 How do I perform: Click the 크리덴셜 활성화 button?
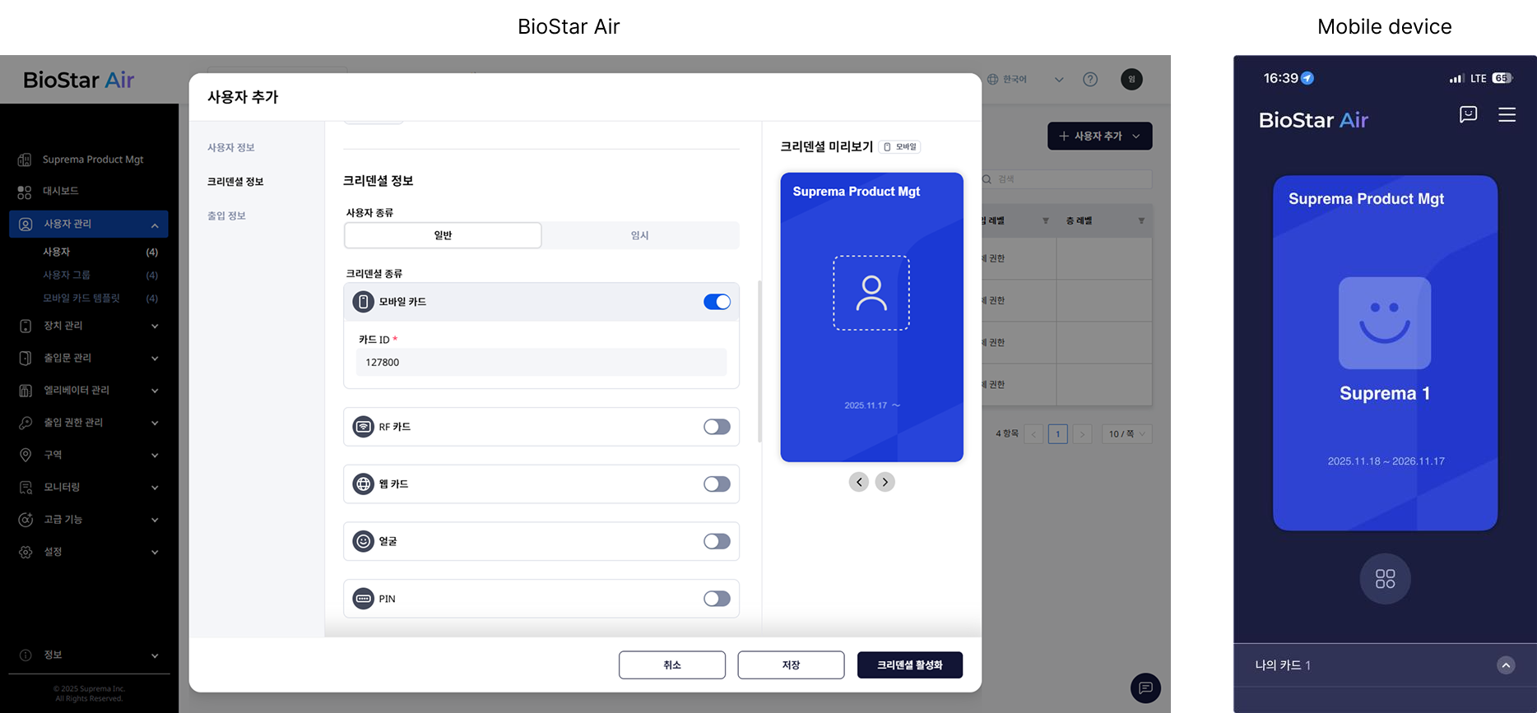(x=909, y=664)
